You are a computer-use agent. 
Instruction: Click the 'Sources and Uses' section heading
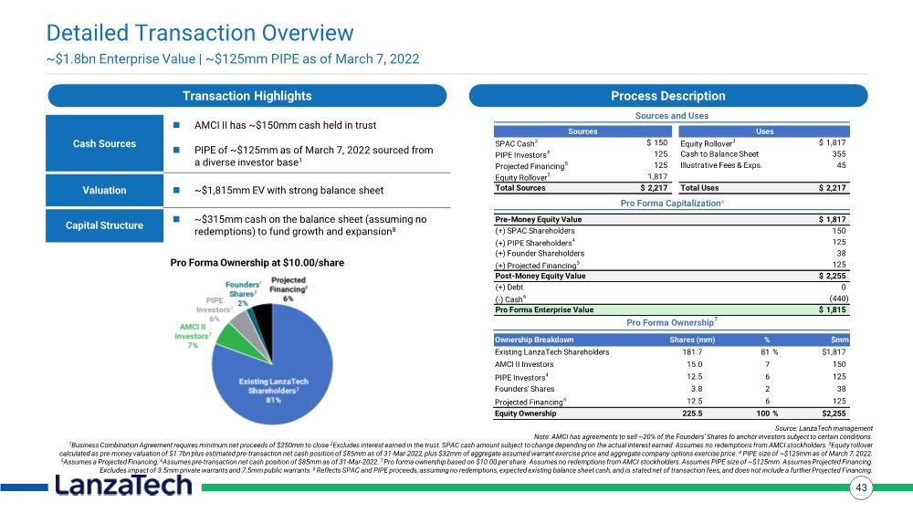pyautogui.click(x=671, y=116)
